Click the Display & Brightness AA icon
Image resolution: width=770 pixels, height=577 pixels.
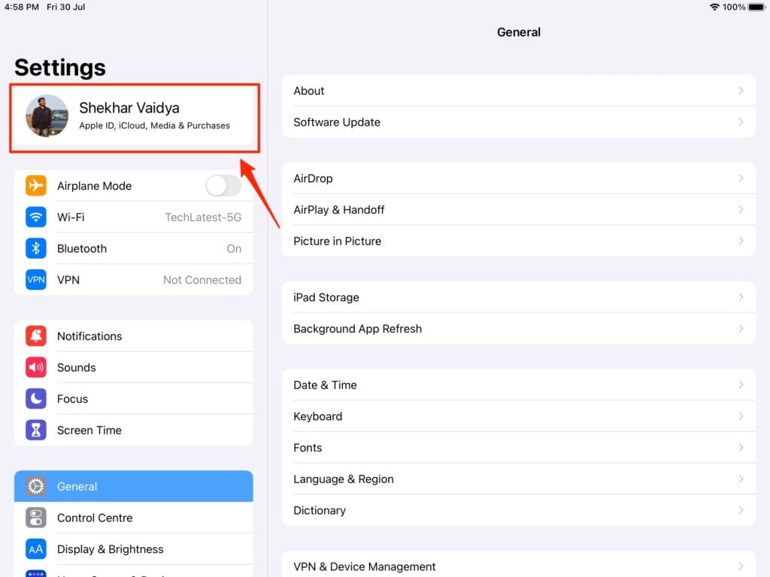click(36, 549)
